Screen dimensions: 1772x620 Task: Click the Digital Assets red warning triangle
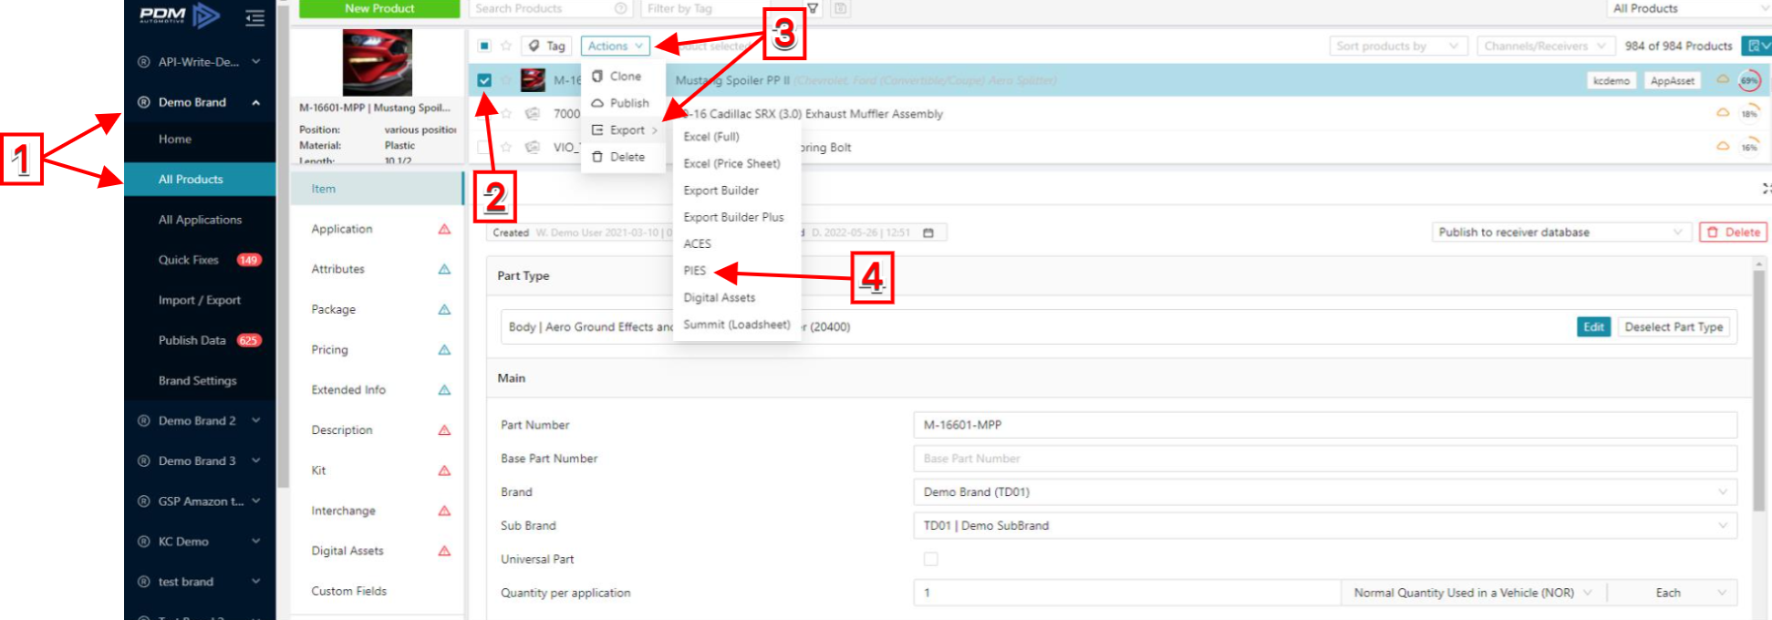[x=444, y=551]
